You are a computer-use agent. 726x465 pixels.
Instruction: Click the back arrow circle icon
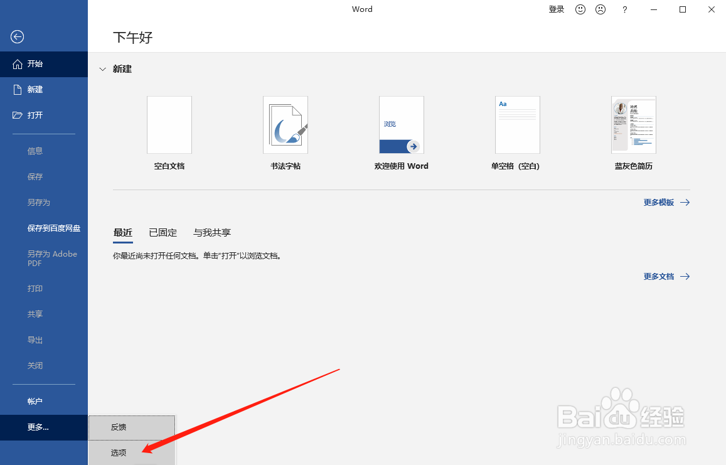click(x=17, y=36)
